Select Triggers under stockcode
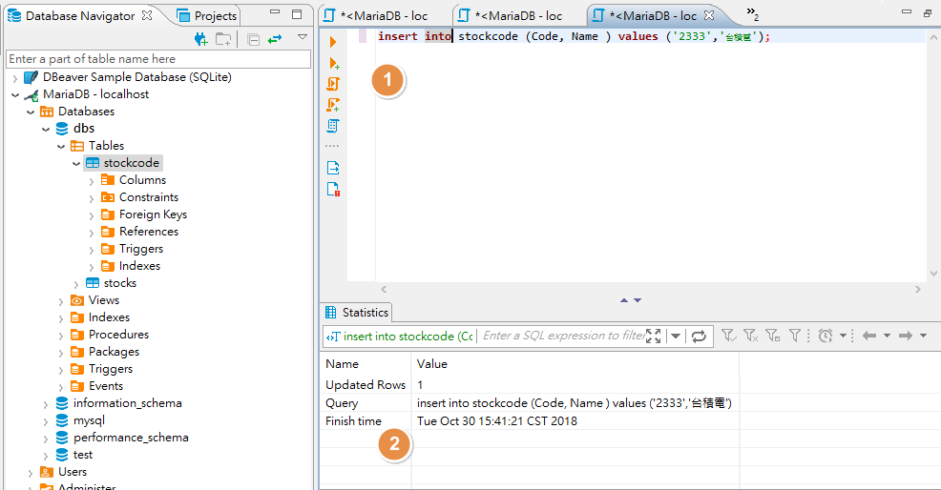Image resolution: width=941 pixels, height=490 pixels. (x=132, y=249)
